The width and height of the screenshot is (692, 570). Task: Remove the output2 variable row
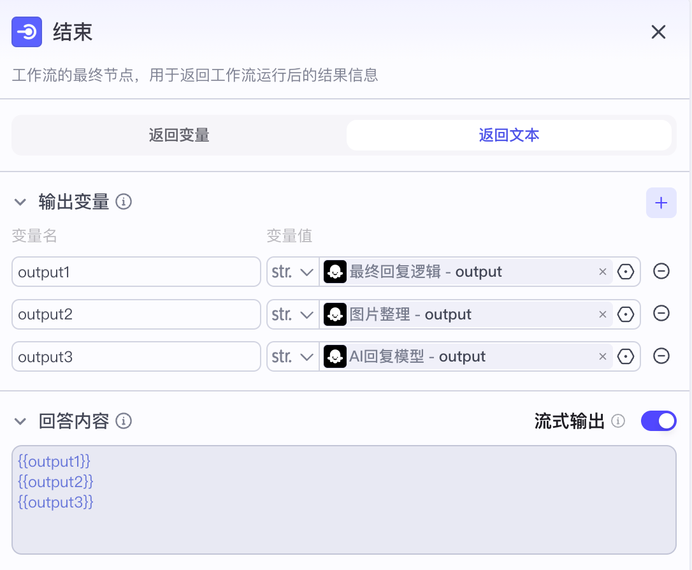pyautogui.click(x=661, y=314)
